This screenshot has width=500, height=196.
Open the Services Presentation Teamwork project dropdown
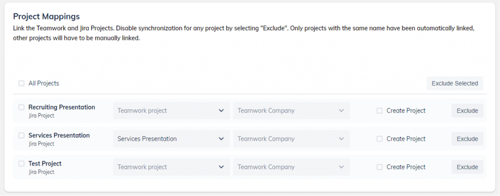(171, 139)
